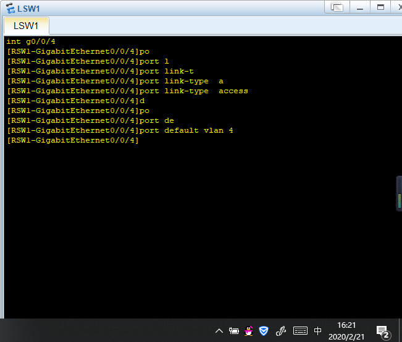Click the LSW1 app icon in title bar
Image resolution: width=402 pixels, height=342 pixels.
(10, 8)
